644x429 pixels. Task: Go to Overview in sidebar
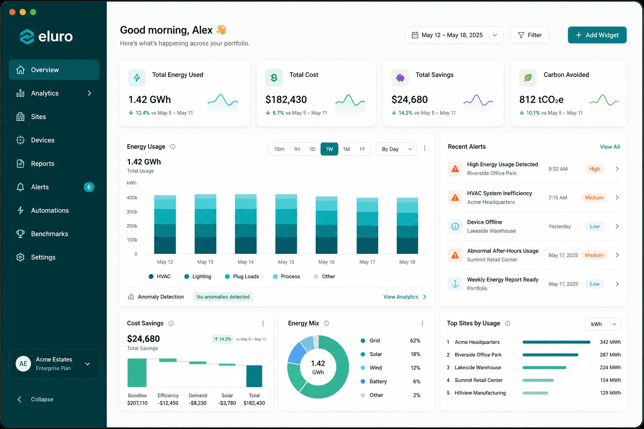click(x=54, y=70)
